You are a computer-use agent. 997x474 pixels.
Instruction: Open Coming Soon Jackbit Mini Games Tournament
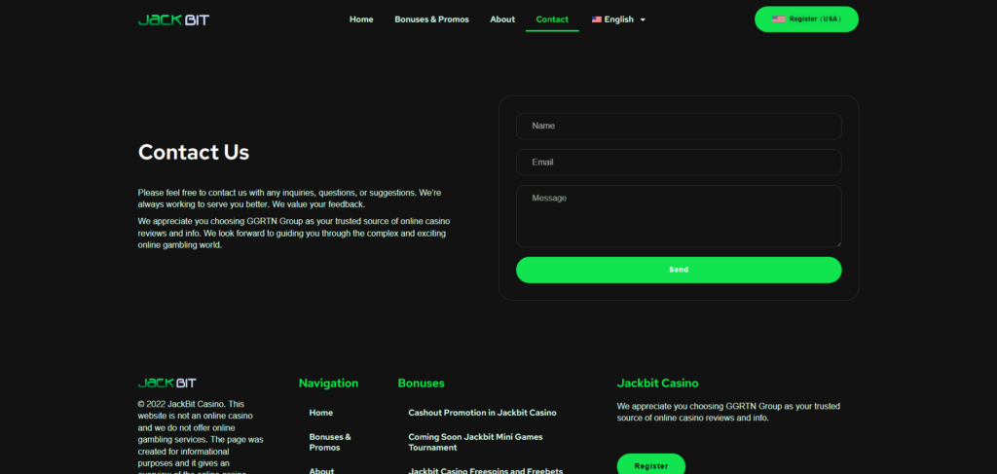pyautogui.click(x=475, y=442)
